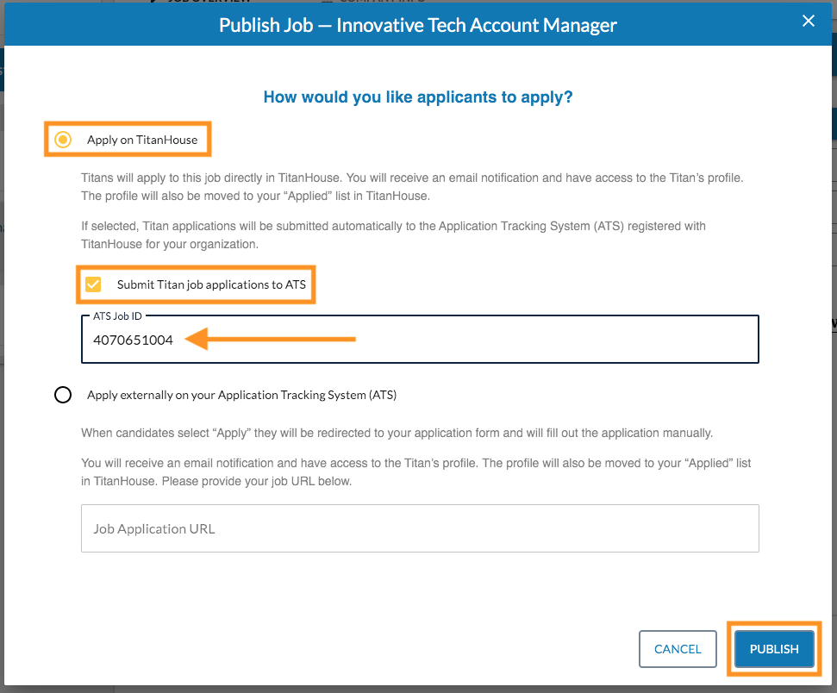Click the job ID number 4070651004
This screenshot has width=837, height=693.
tap(134, 340)
